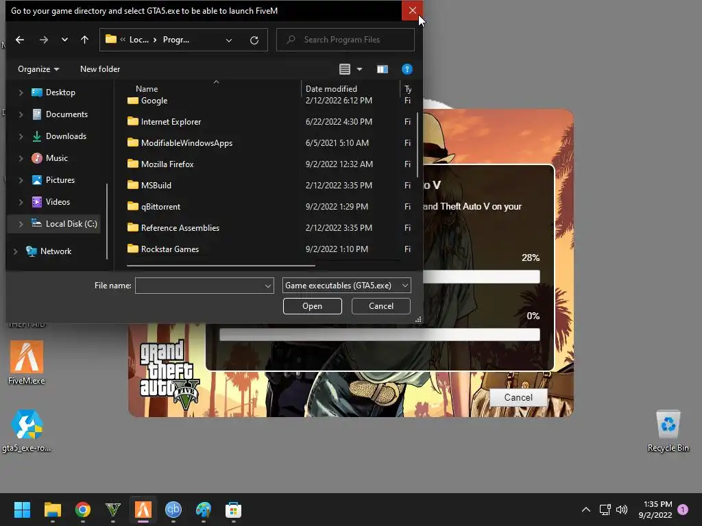Screen dimensions: 702x526
Task: Select Desktop in sidebar
Action: pyautogui.click(x=53, y=92)
